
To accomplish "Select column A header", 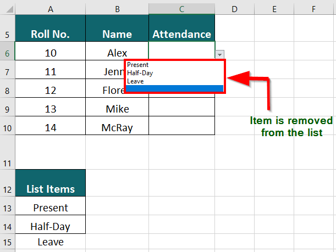I will pos(51,8).
